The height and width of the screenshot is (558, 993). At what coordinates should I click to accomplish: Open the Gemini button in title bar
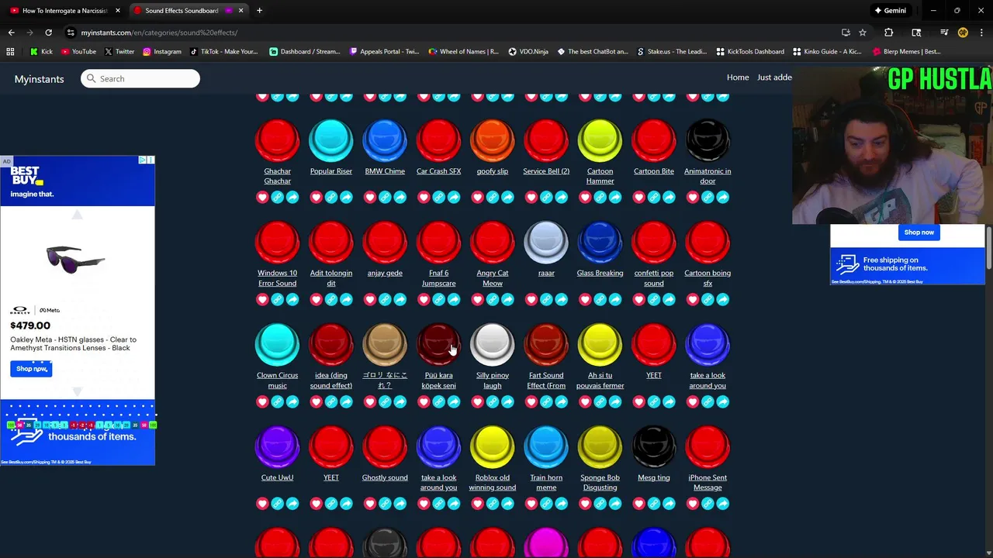point(890,11)
